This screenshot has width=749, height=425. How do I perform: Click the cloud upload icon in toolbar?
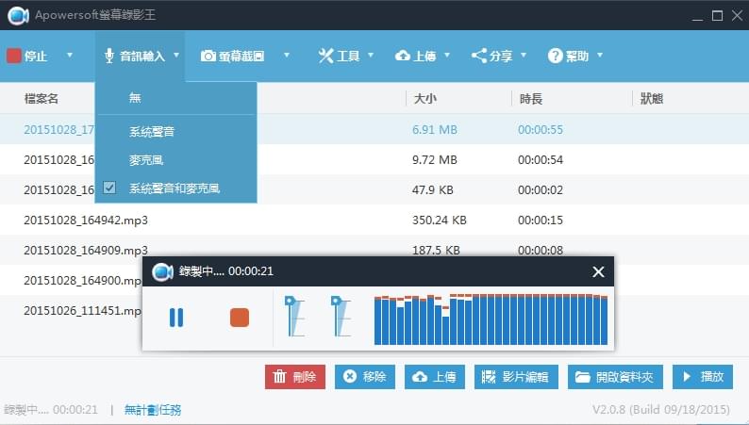point(403,56)
